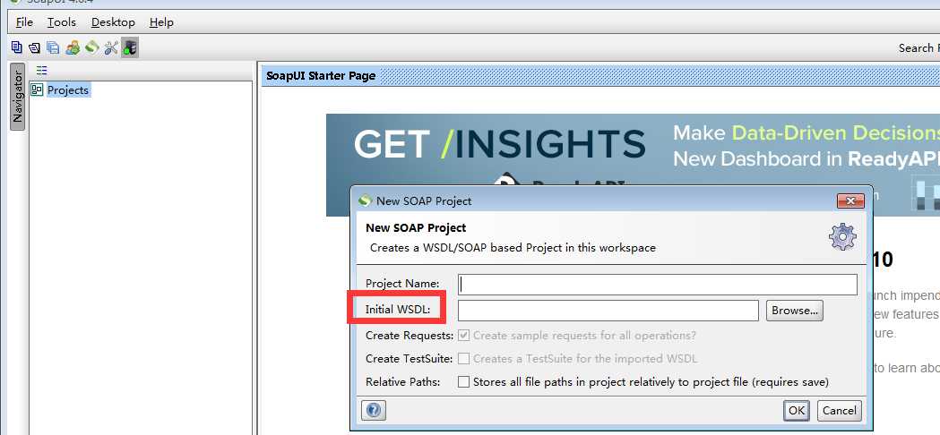This screenshot has height=435, width=940.
Task: Click the green SoapUI logo toolbar icon
Action: [91, 47]
